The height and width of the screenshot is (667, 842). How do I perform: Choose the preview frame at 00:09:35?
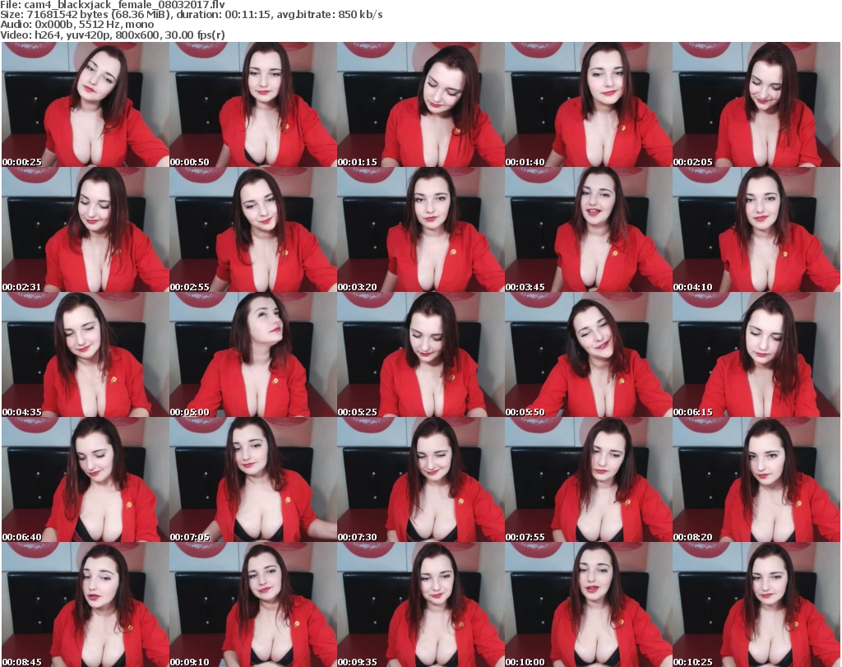(x=420, y=604)
